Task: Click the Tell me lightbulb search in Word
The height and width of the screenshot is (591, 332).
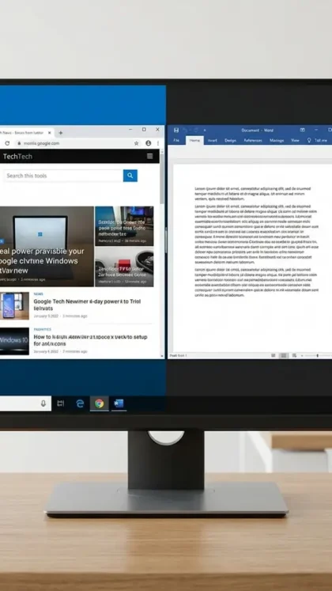Action: [x=317, y=140]
